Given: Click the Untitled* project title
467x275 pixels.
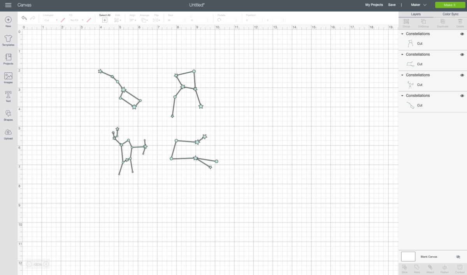Looking at the screenshot, I should tap(197, 5).
